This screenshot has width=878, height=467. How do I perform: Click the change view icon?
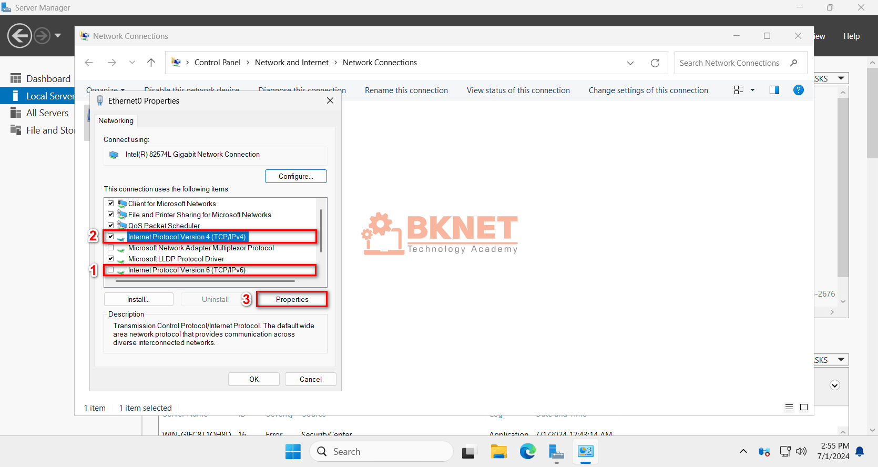coord(739,90)
